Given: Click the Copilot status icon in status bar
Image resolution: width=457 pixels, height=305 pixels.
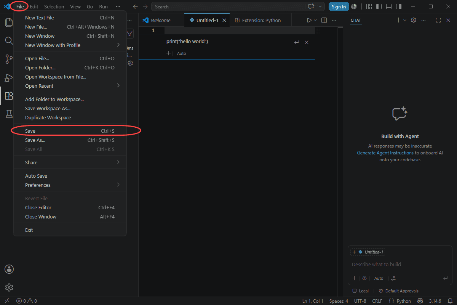Looking at the screenshot, I should (x=420, y=301).
